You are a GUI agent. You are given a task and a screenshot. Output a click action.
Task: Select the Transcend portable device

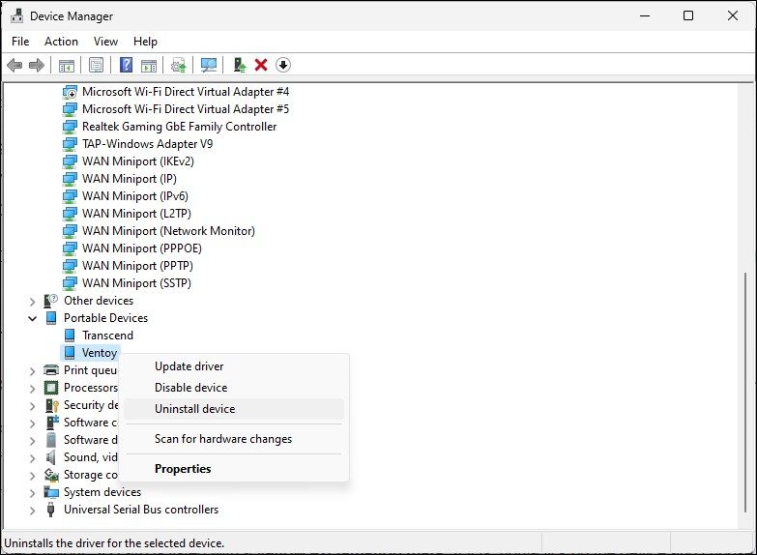(107, 336)
